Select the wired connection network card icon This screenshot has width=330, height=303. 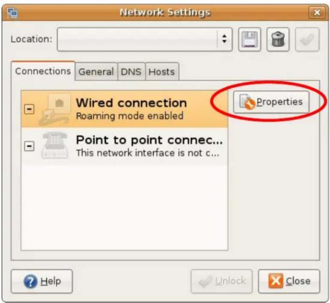(55, 109)
